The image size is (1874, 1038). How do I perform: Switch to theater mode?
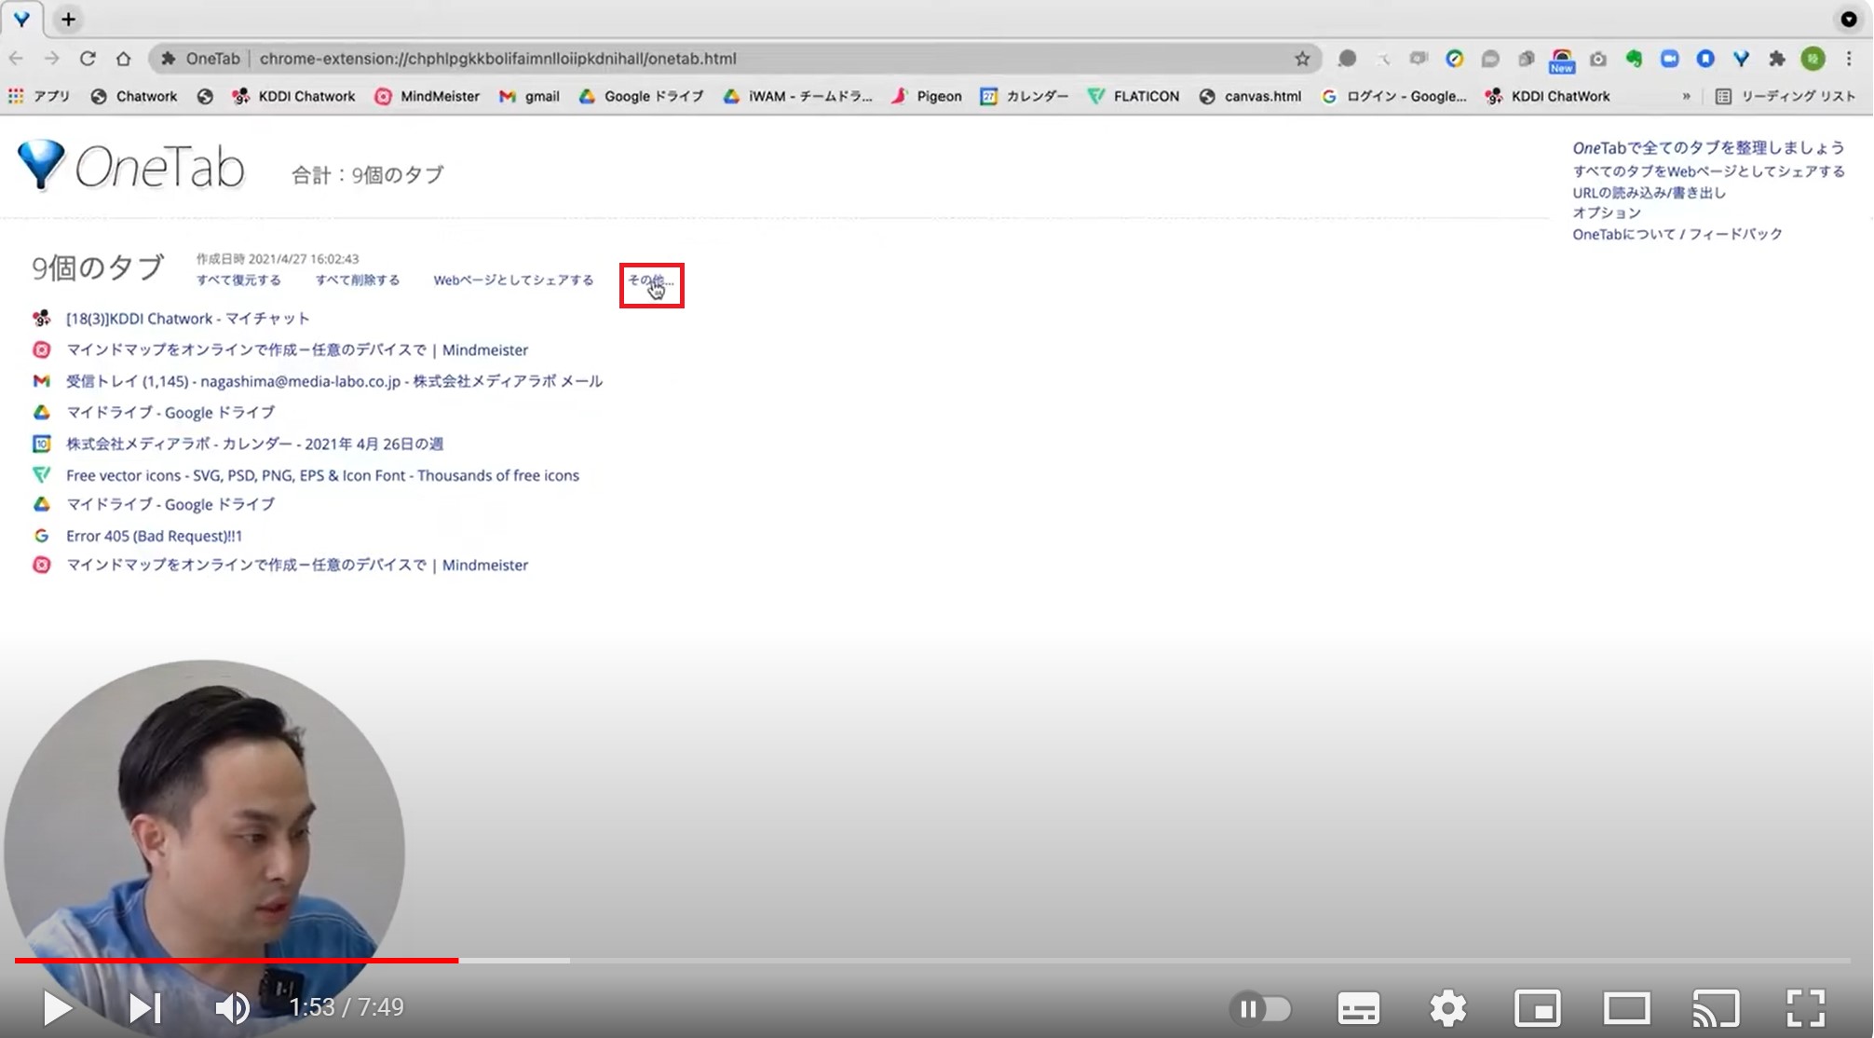coord(1626,1008)
